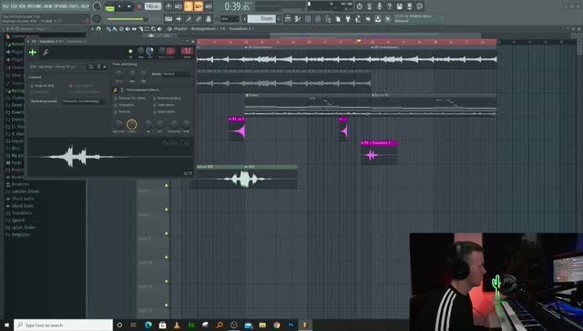
Task: Open the time stretching Mode dropdown
Action: coord(177,74)
